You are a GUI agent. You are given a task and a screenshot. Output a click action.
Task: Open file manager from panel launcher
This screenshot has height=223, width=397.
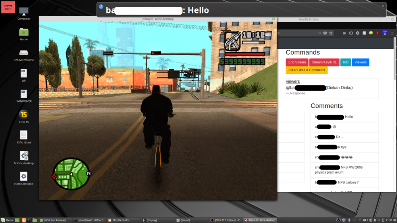pyautogui.click(x=35, y=220)
